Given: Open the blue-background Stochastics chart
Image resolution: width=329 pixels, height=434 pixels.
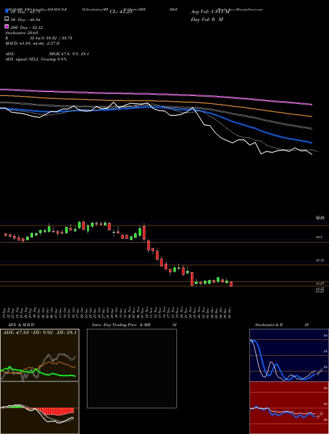Looking at the screenshot, I should click(289, 355).
